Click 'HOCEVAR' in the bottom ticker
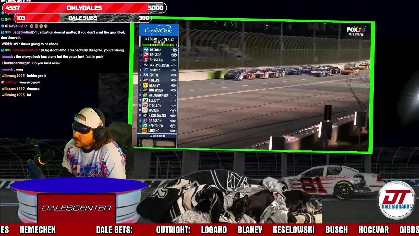Image resolution: width=419 pixels, height=236 pixels. 373,230
